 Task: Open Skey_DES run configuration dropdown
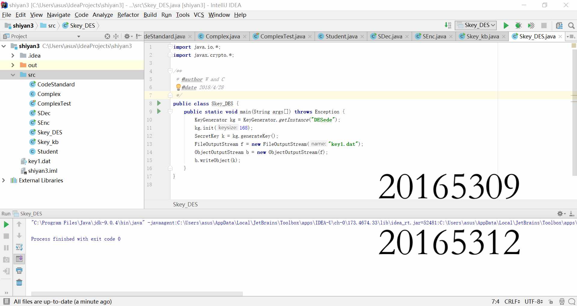(476, 25)
